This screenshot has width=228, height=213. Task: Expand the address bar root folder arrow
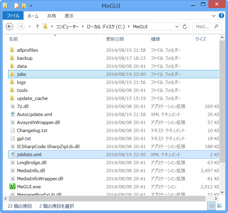pos(52,26)
